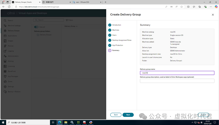Open App Packages sidebar icon
The height and width of the screenshot is (125, 219).
pyautogui.click(x=5, y=76)
